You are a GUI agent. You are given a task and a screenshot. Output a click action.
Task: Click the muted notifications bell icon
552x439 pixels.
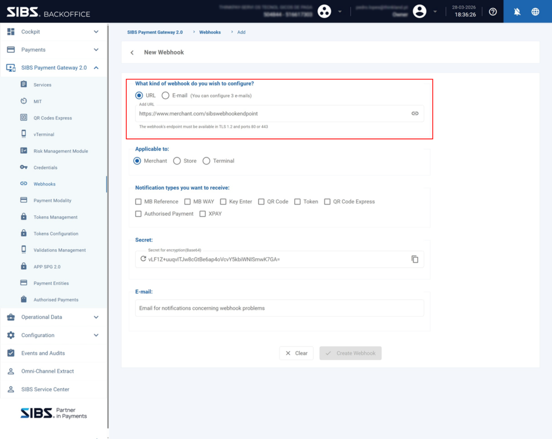coord(517,12)
